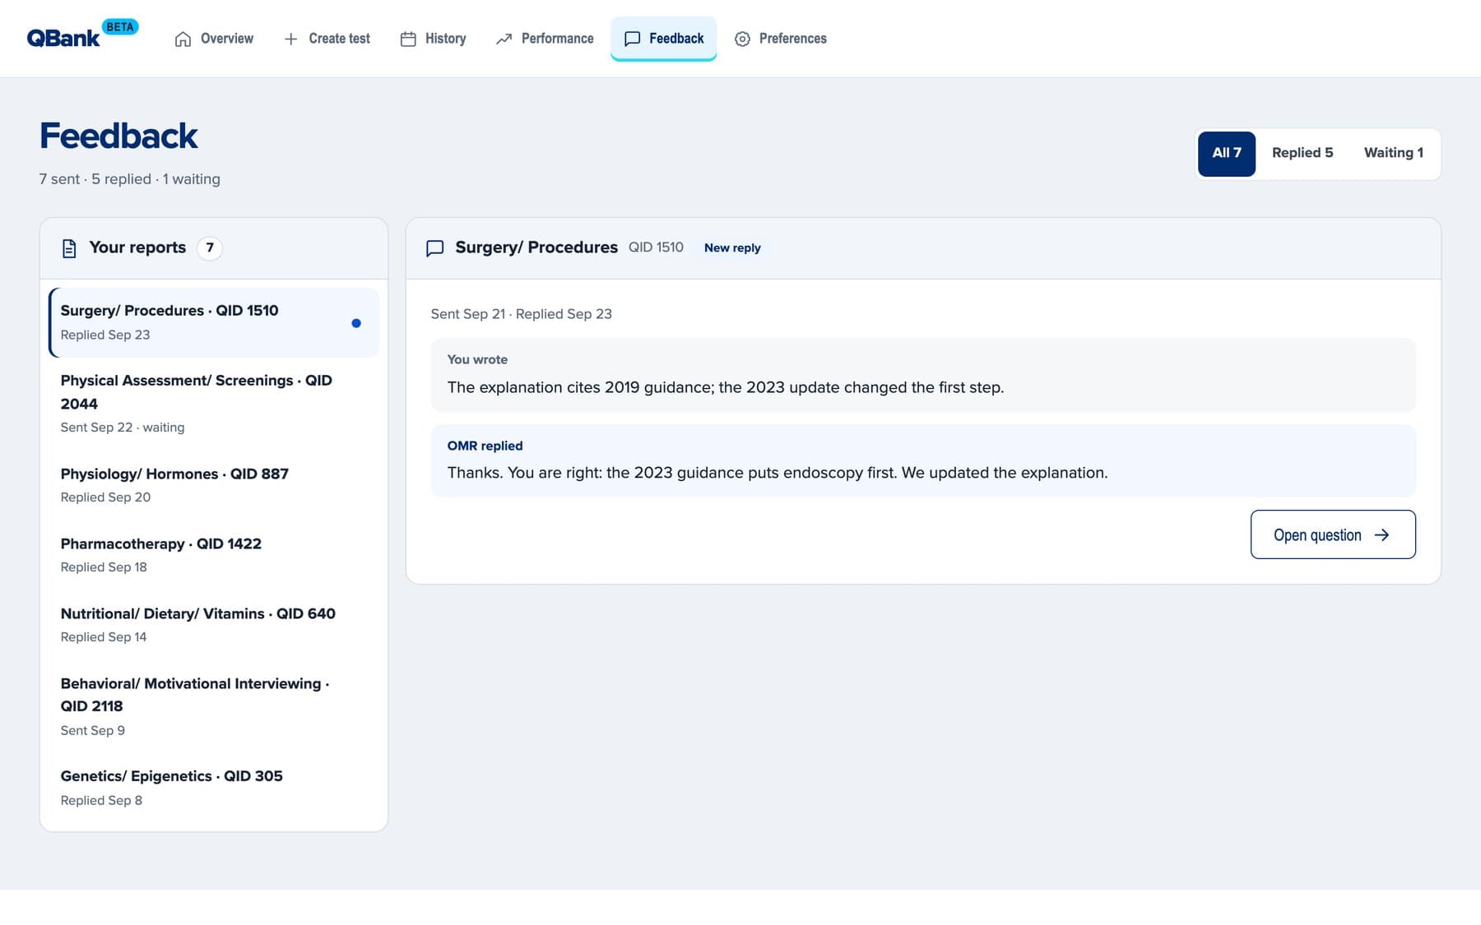Select the All 7 filter
1481x925 pixels.
[1226, 153]
